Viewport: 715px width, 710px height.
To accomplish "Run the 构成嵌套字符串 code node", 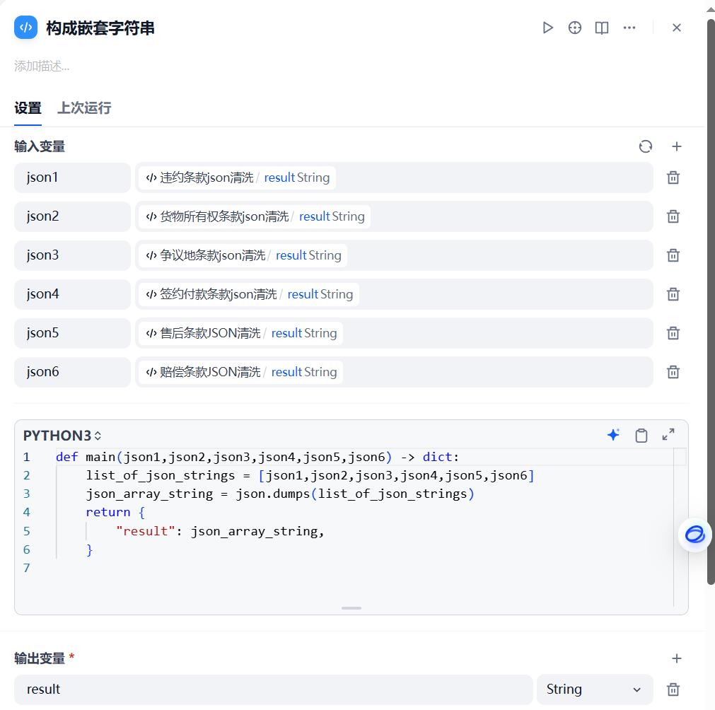I will (548, 28).
